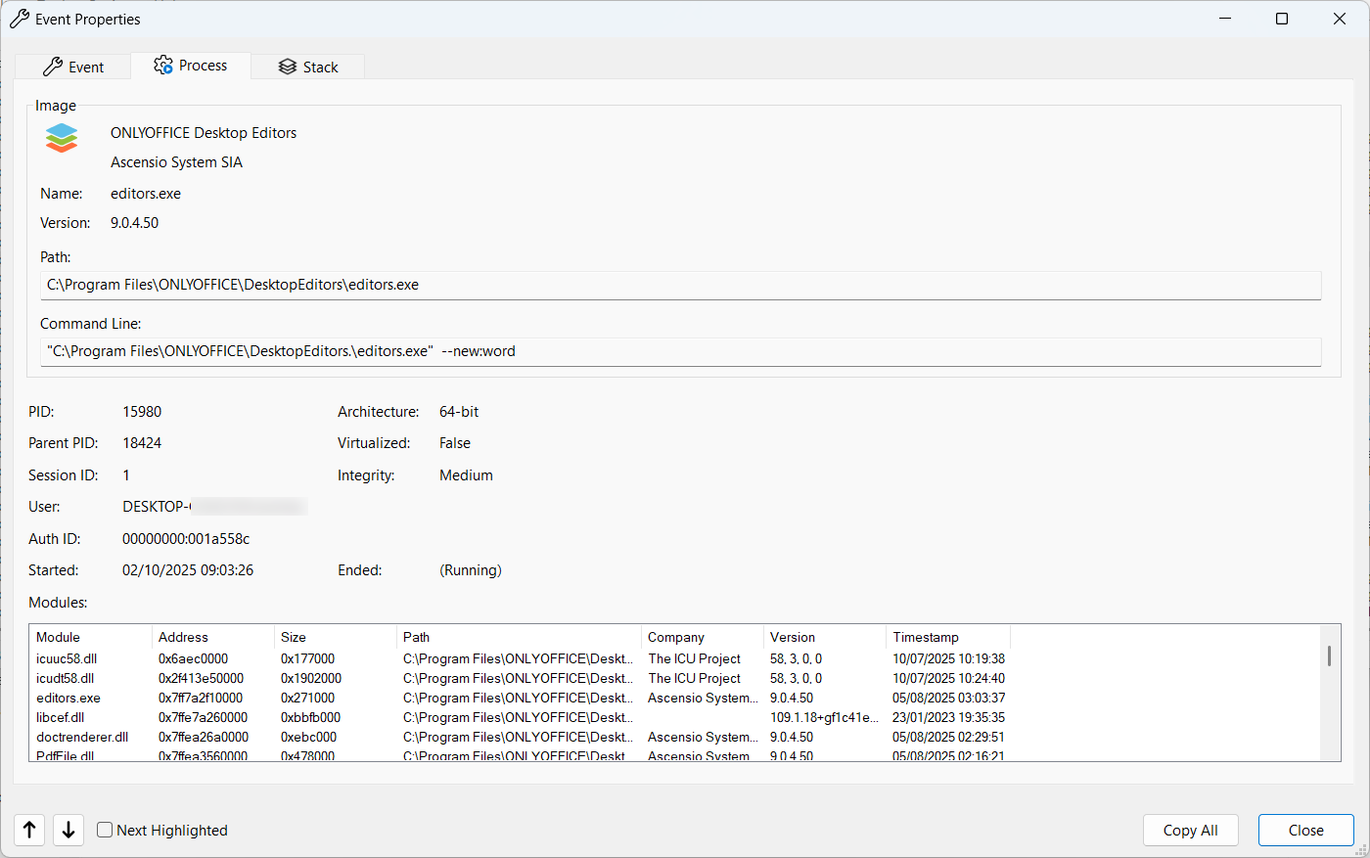
Task: Click the Path text field
Action: coord(680,285)
